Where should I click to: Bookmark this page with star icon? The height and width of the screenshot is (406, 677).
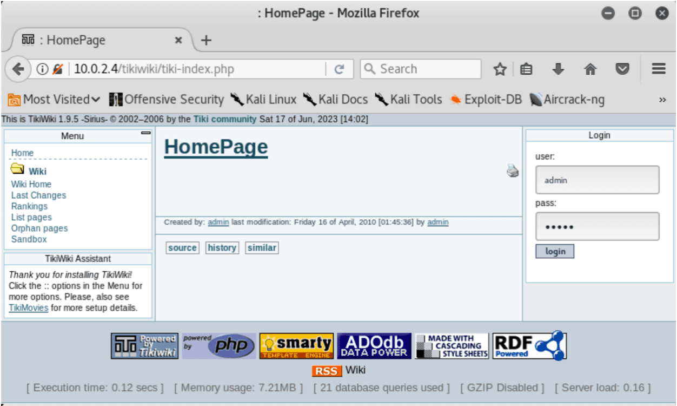tap(500, 69)
